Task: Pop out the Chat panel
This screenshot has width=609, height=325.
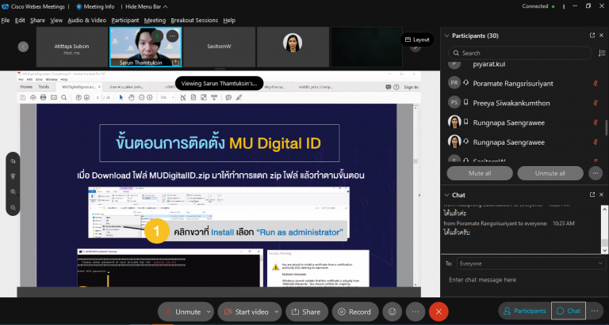Action: [592, 195]
